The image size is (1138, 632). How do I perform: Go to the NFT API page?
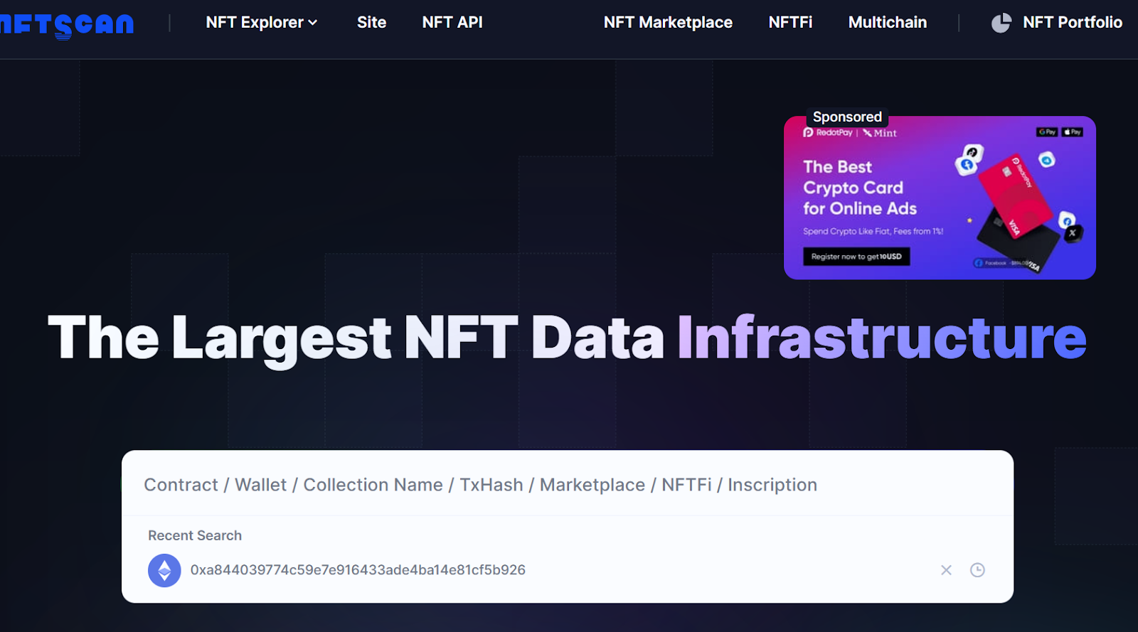point(452,23)
